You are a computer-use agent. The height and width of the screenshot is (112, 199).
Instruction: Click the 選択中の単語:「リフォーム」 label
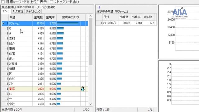point(112,12)
